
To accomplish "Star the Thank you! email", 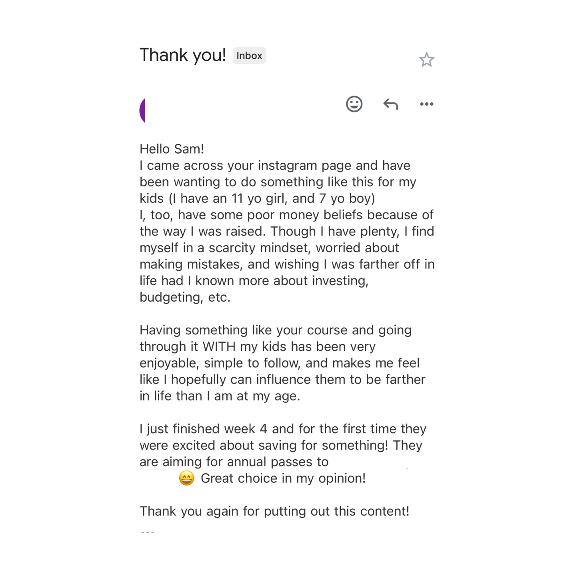I will click(426, 60).
